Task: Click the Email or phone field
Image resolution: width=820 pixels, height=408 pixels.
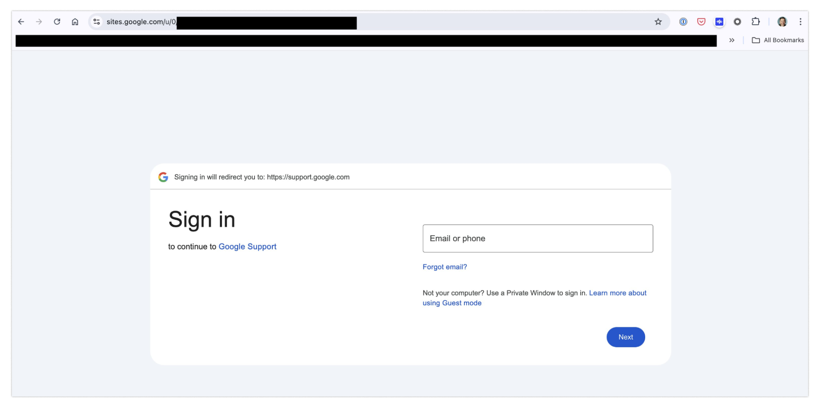Action: click(x=538, y=238)
